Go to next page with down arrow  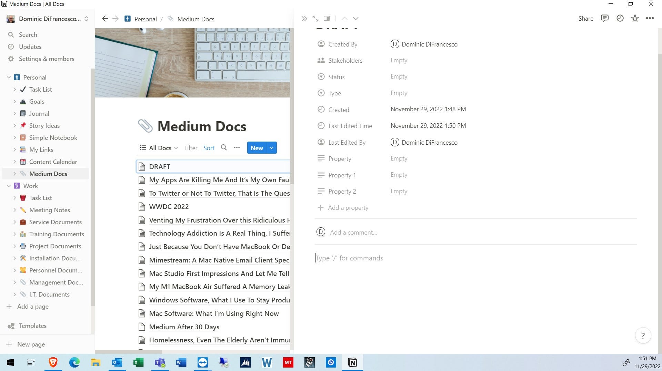(356, 19)
